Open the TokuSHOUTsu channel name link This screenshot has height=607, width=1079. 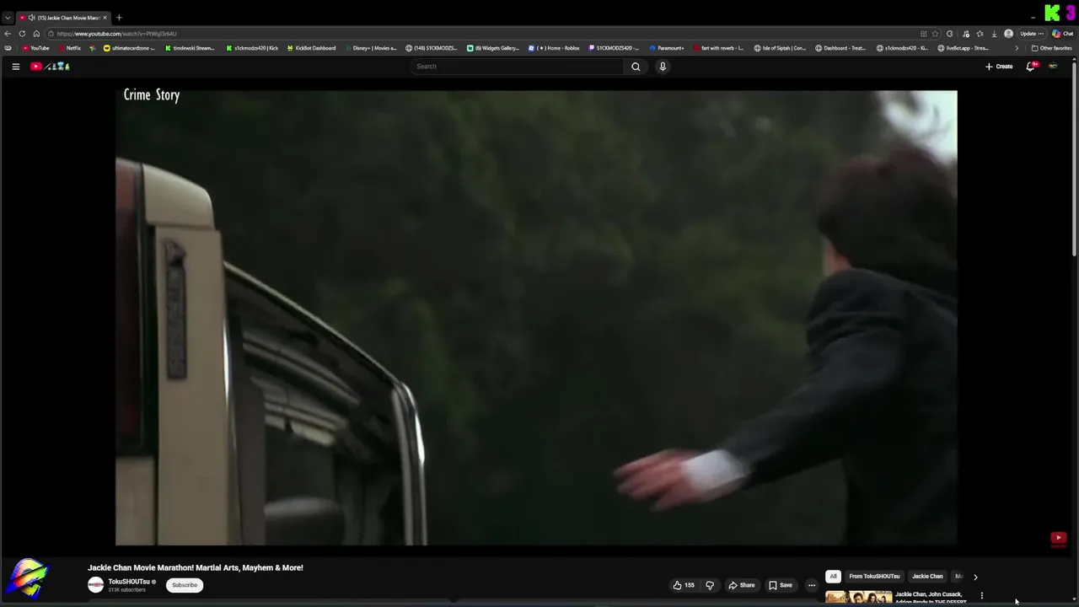point(129,582)
